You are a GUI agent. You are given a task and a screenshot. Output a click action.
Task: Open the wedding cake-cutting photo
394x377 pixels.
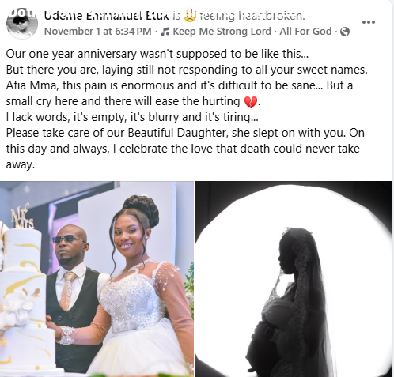point(97,279)
